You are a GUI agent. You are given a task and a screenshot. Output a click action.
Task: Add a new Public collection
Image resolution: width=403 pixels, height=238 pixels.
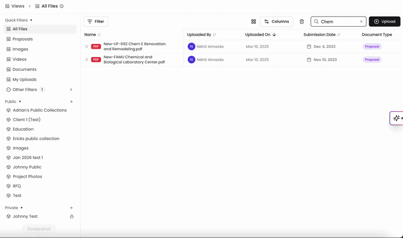click(72, 102)
